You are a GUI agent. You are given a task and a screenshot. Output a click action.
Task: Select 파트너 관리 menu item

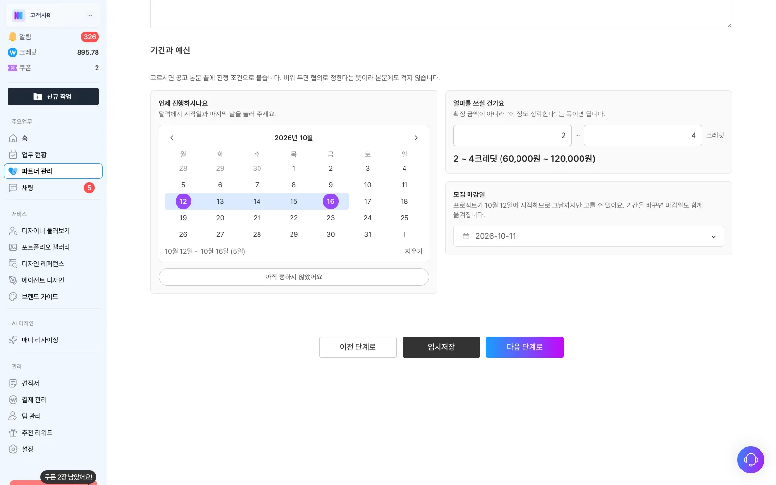tap(53, 171)
